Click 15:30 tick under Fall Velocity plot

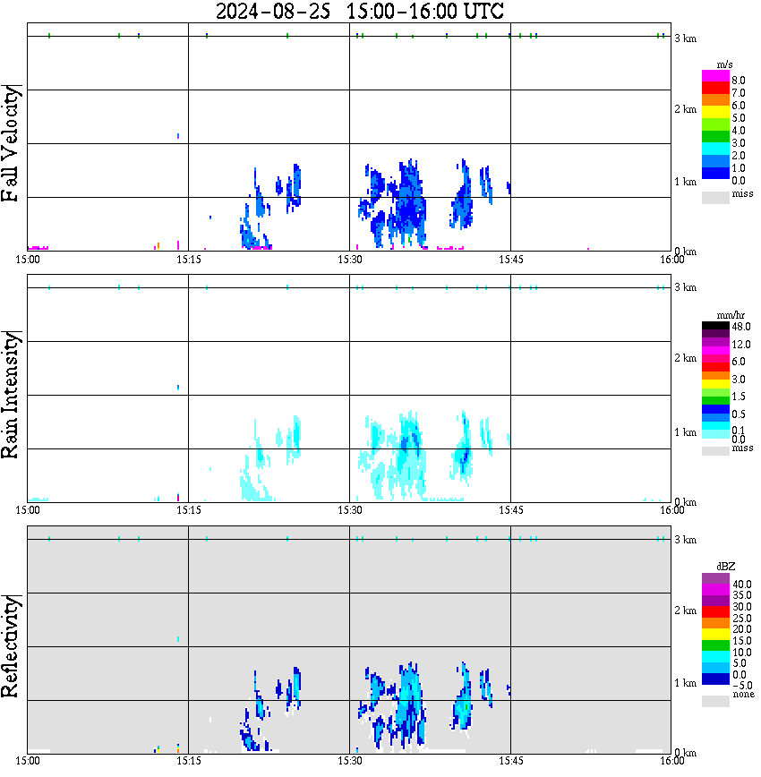point(349,260)
